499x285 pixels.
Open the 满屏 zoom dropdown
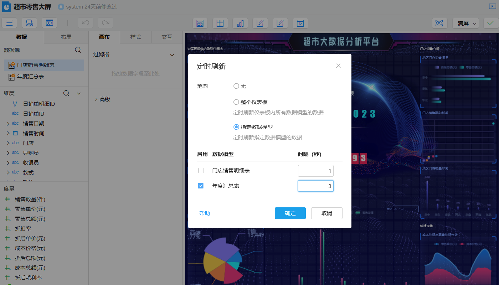point(465,23)
